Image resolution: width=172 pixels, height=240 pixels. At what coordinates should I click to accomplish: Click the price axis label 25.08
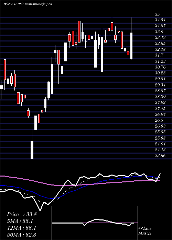pos(160,138)
